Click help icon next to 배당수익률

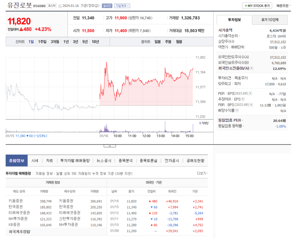pos(237,110)
